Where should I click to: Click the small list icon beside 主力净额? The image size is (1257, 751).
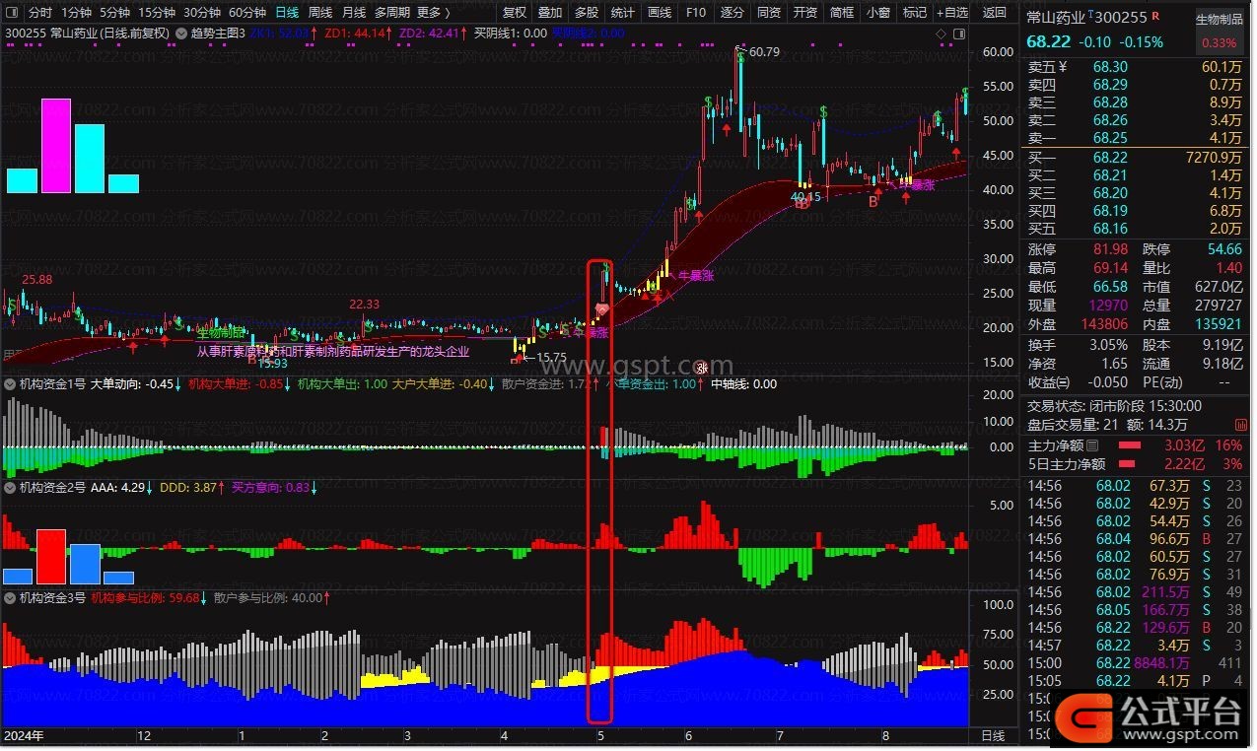[x=1091, y=446]
